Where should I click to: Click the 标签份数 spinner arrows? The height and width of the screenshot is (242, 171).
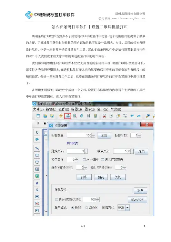[139, 135]
